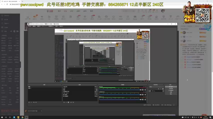Mute the 视频捕获设备 mixer channel

143,95
